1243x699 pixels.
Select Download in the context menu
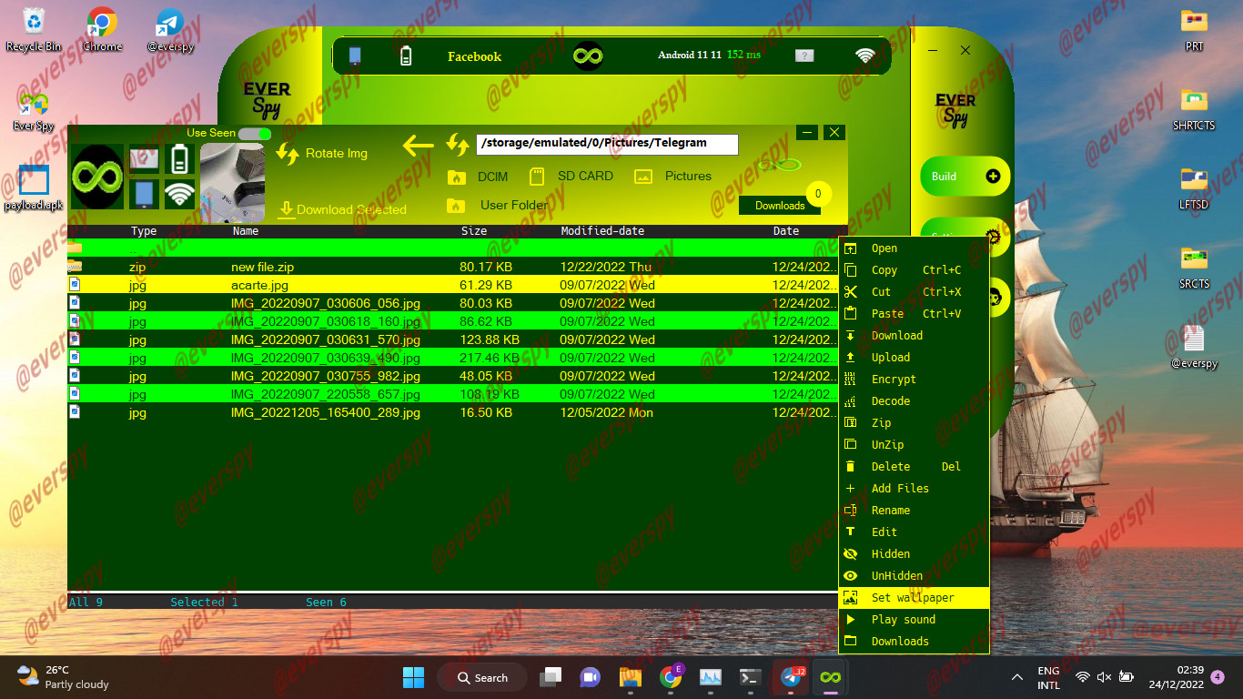[914, 336]
